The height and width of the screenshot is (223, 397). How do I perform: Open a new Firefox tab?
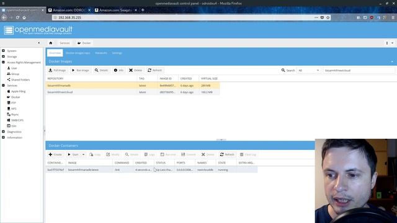(143, 10)
